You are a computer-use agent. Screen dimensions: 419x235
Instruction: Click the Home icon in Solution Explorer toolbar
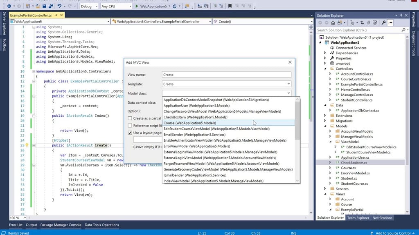(x=333, y=22)
